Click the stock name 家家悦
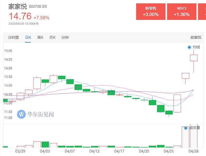The image size is (206, 156). pos(18,6)
